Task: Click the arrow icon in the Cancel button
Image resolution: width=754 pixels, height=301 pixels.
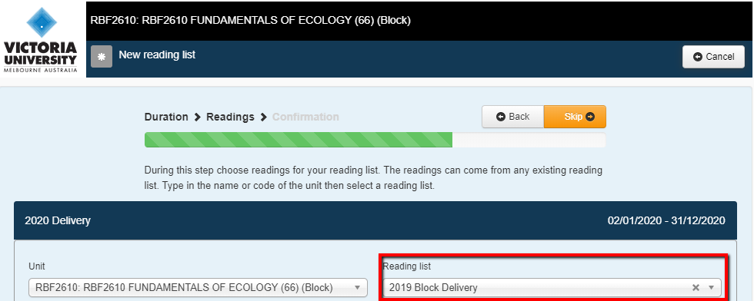Action: [x=698, y=57]
